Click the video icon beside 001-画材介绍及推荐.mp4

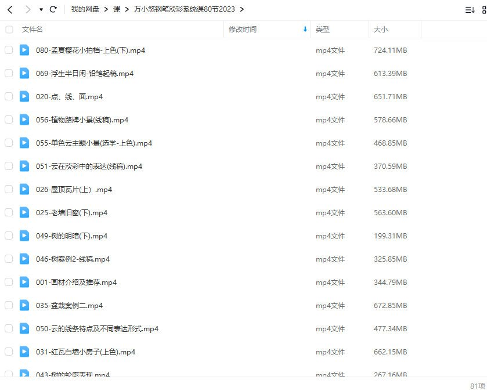coord(24,283)
